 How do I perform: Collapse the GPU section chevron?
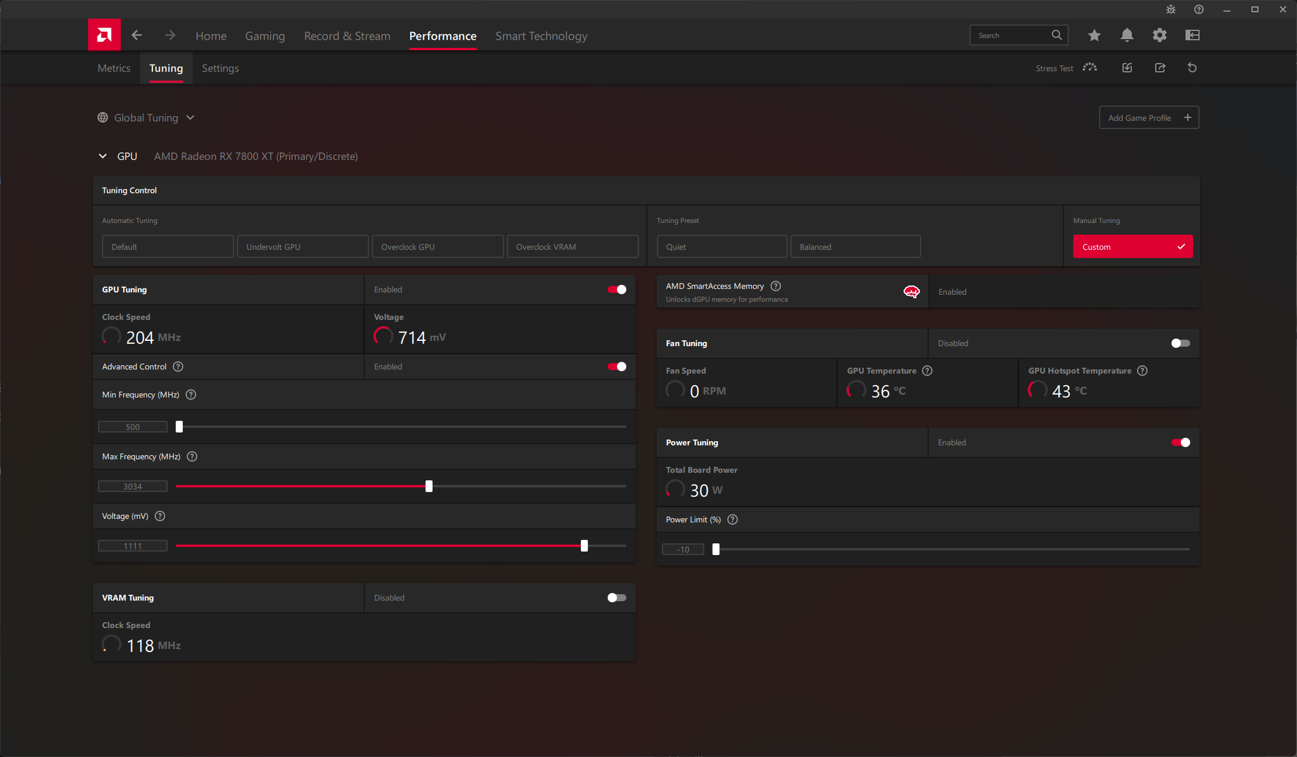pyautogui.click(x=103, y=156)
